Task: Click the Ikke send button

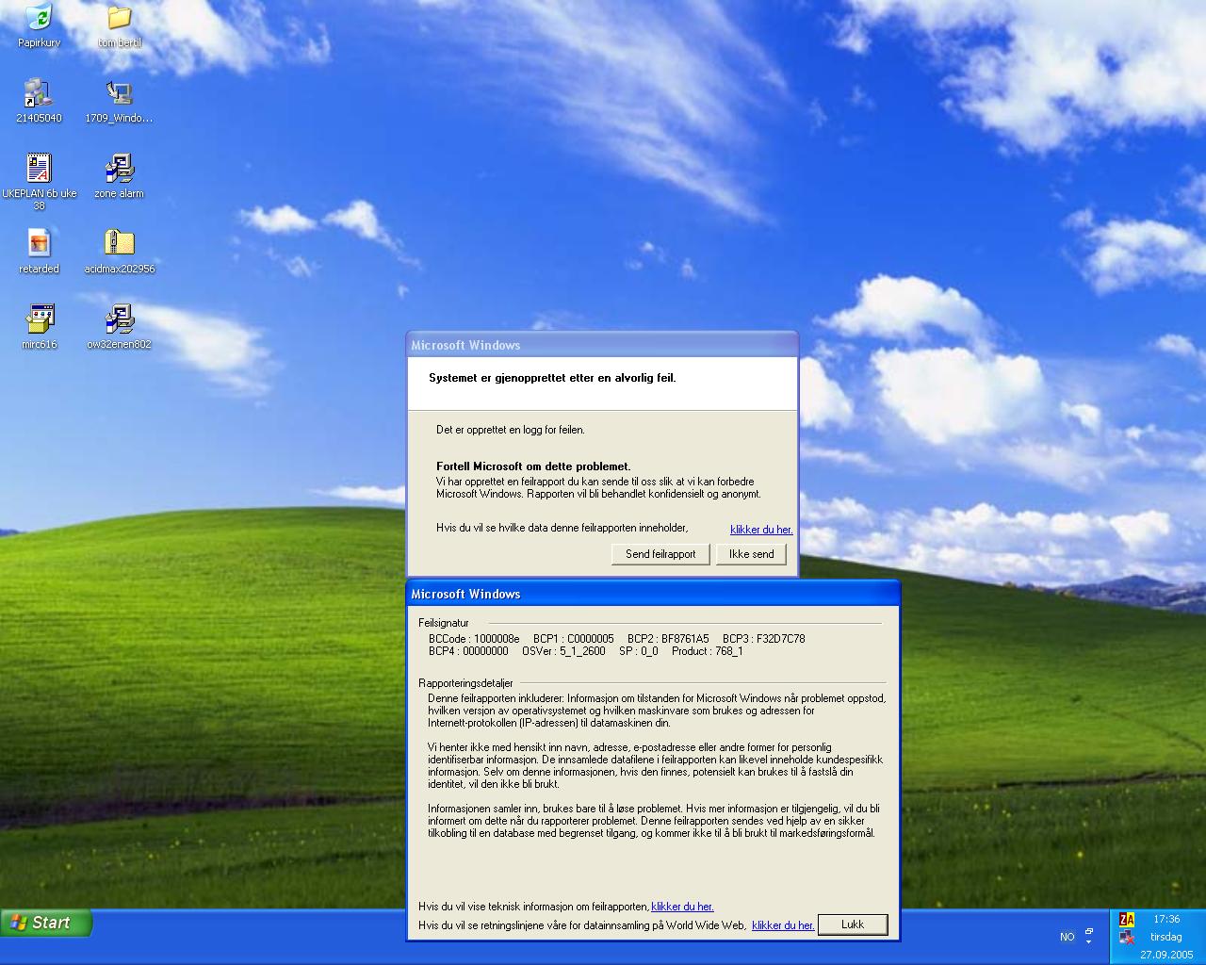Action: (751, 554)
